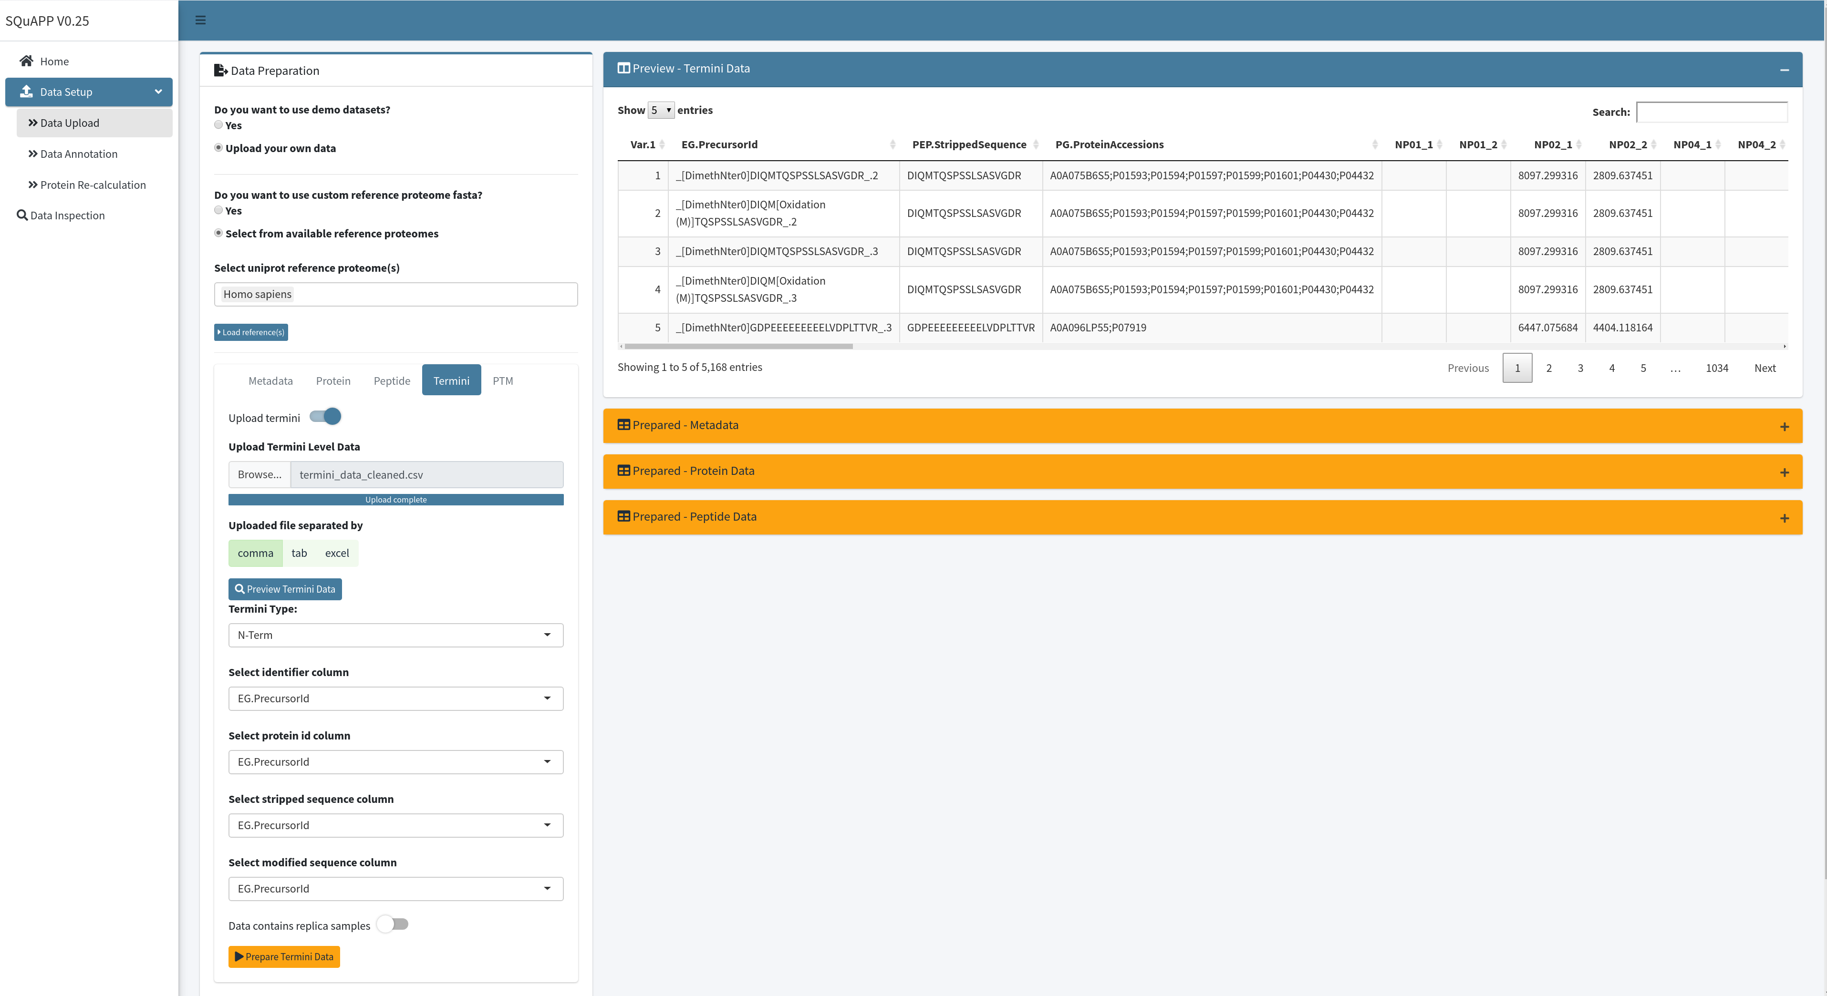The height and width of the screenshot is (996, 1827).
Task: Switch to the Peptide tab
Action: (x=392, y=380)
